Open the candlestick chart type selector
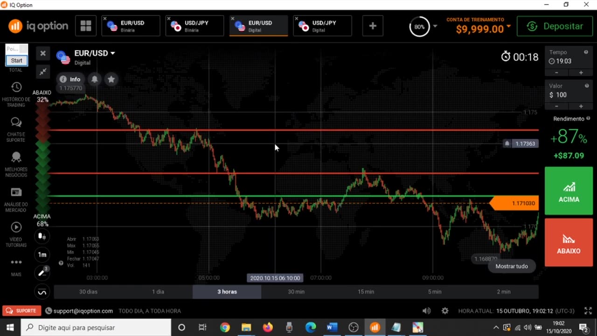 click(42, 237)
